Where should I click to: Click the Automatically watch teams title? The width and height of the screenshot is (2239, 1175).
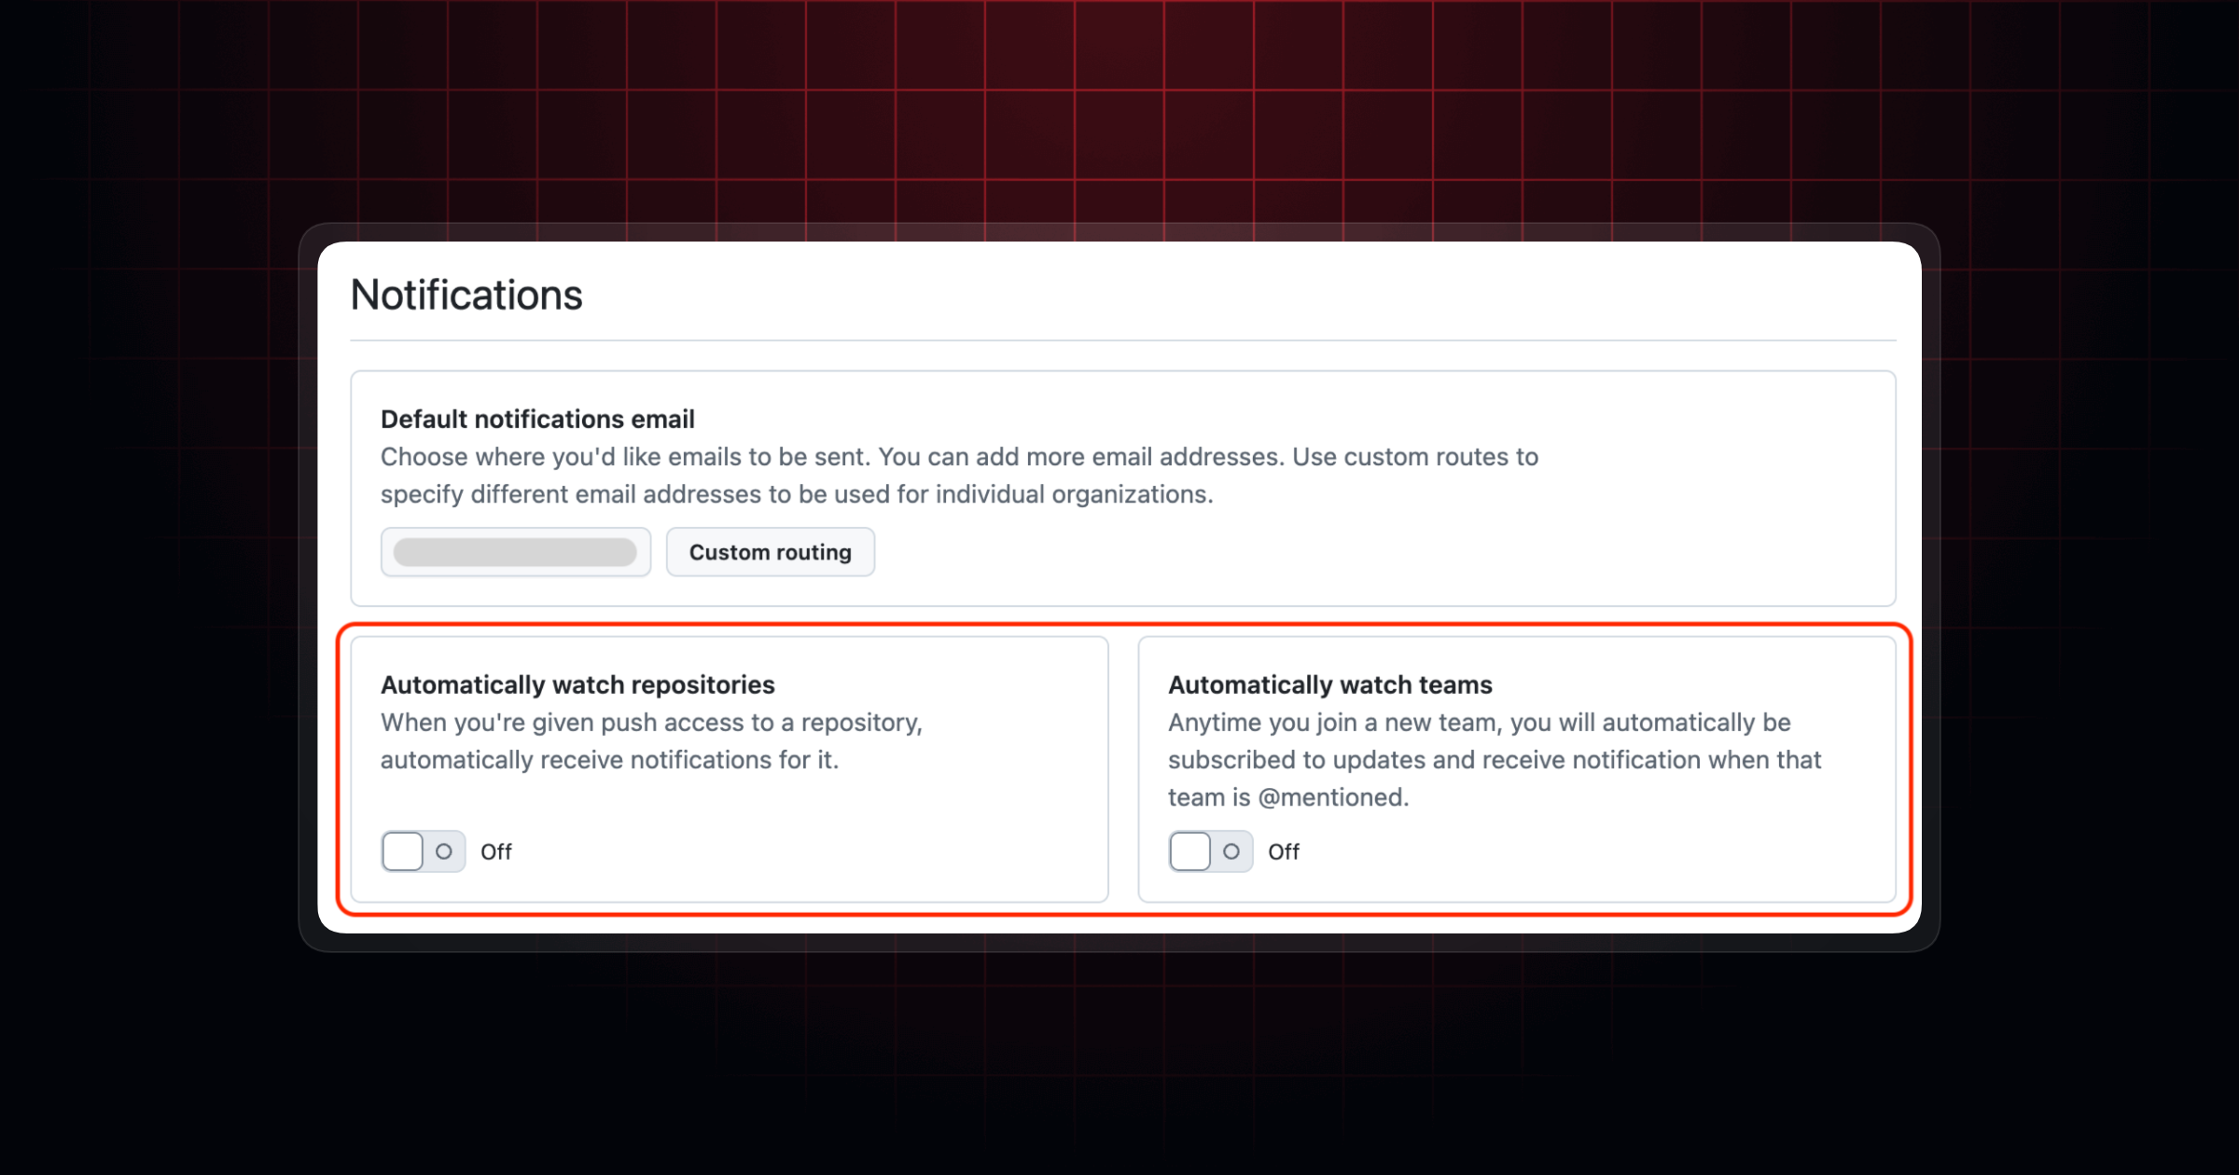point(1329,685)
